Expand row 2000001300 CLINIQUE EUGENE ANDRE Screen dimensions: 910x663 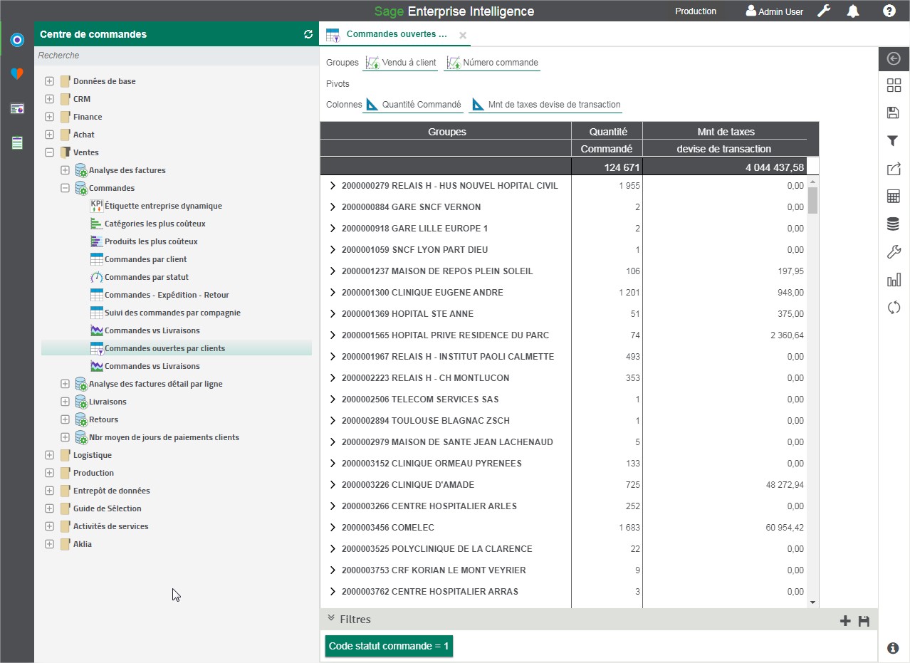click(x=333, y=292)
